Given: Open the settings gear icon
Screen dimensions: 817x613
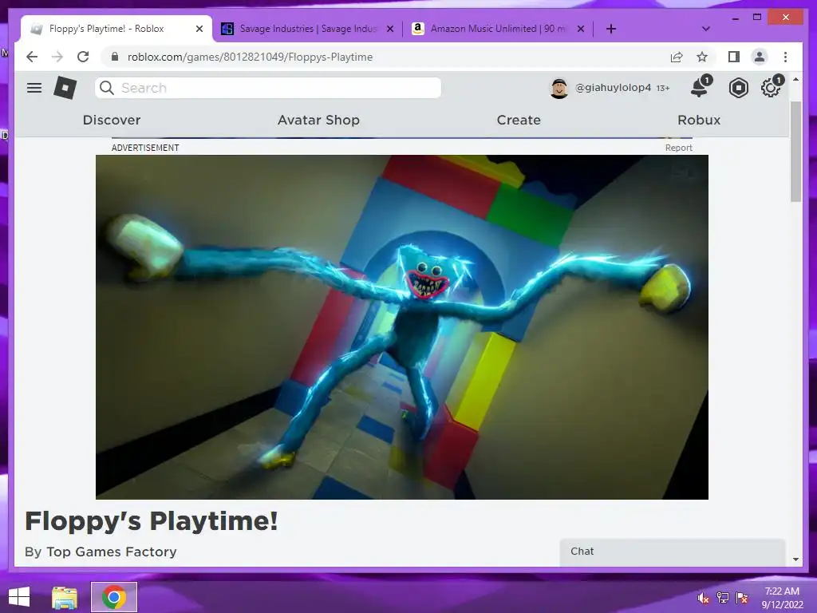Looking at the screenshot, I should tap(771, 88).
